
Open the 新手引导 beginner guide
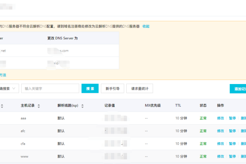[112, 89]
